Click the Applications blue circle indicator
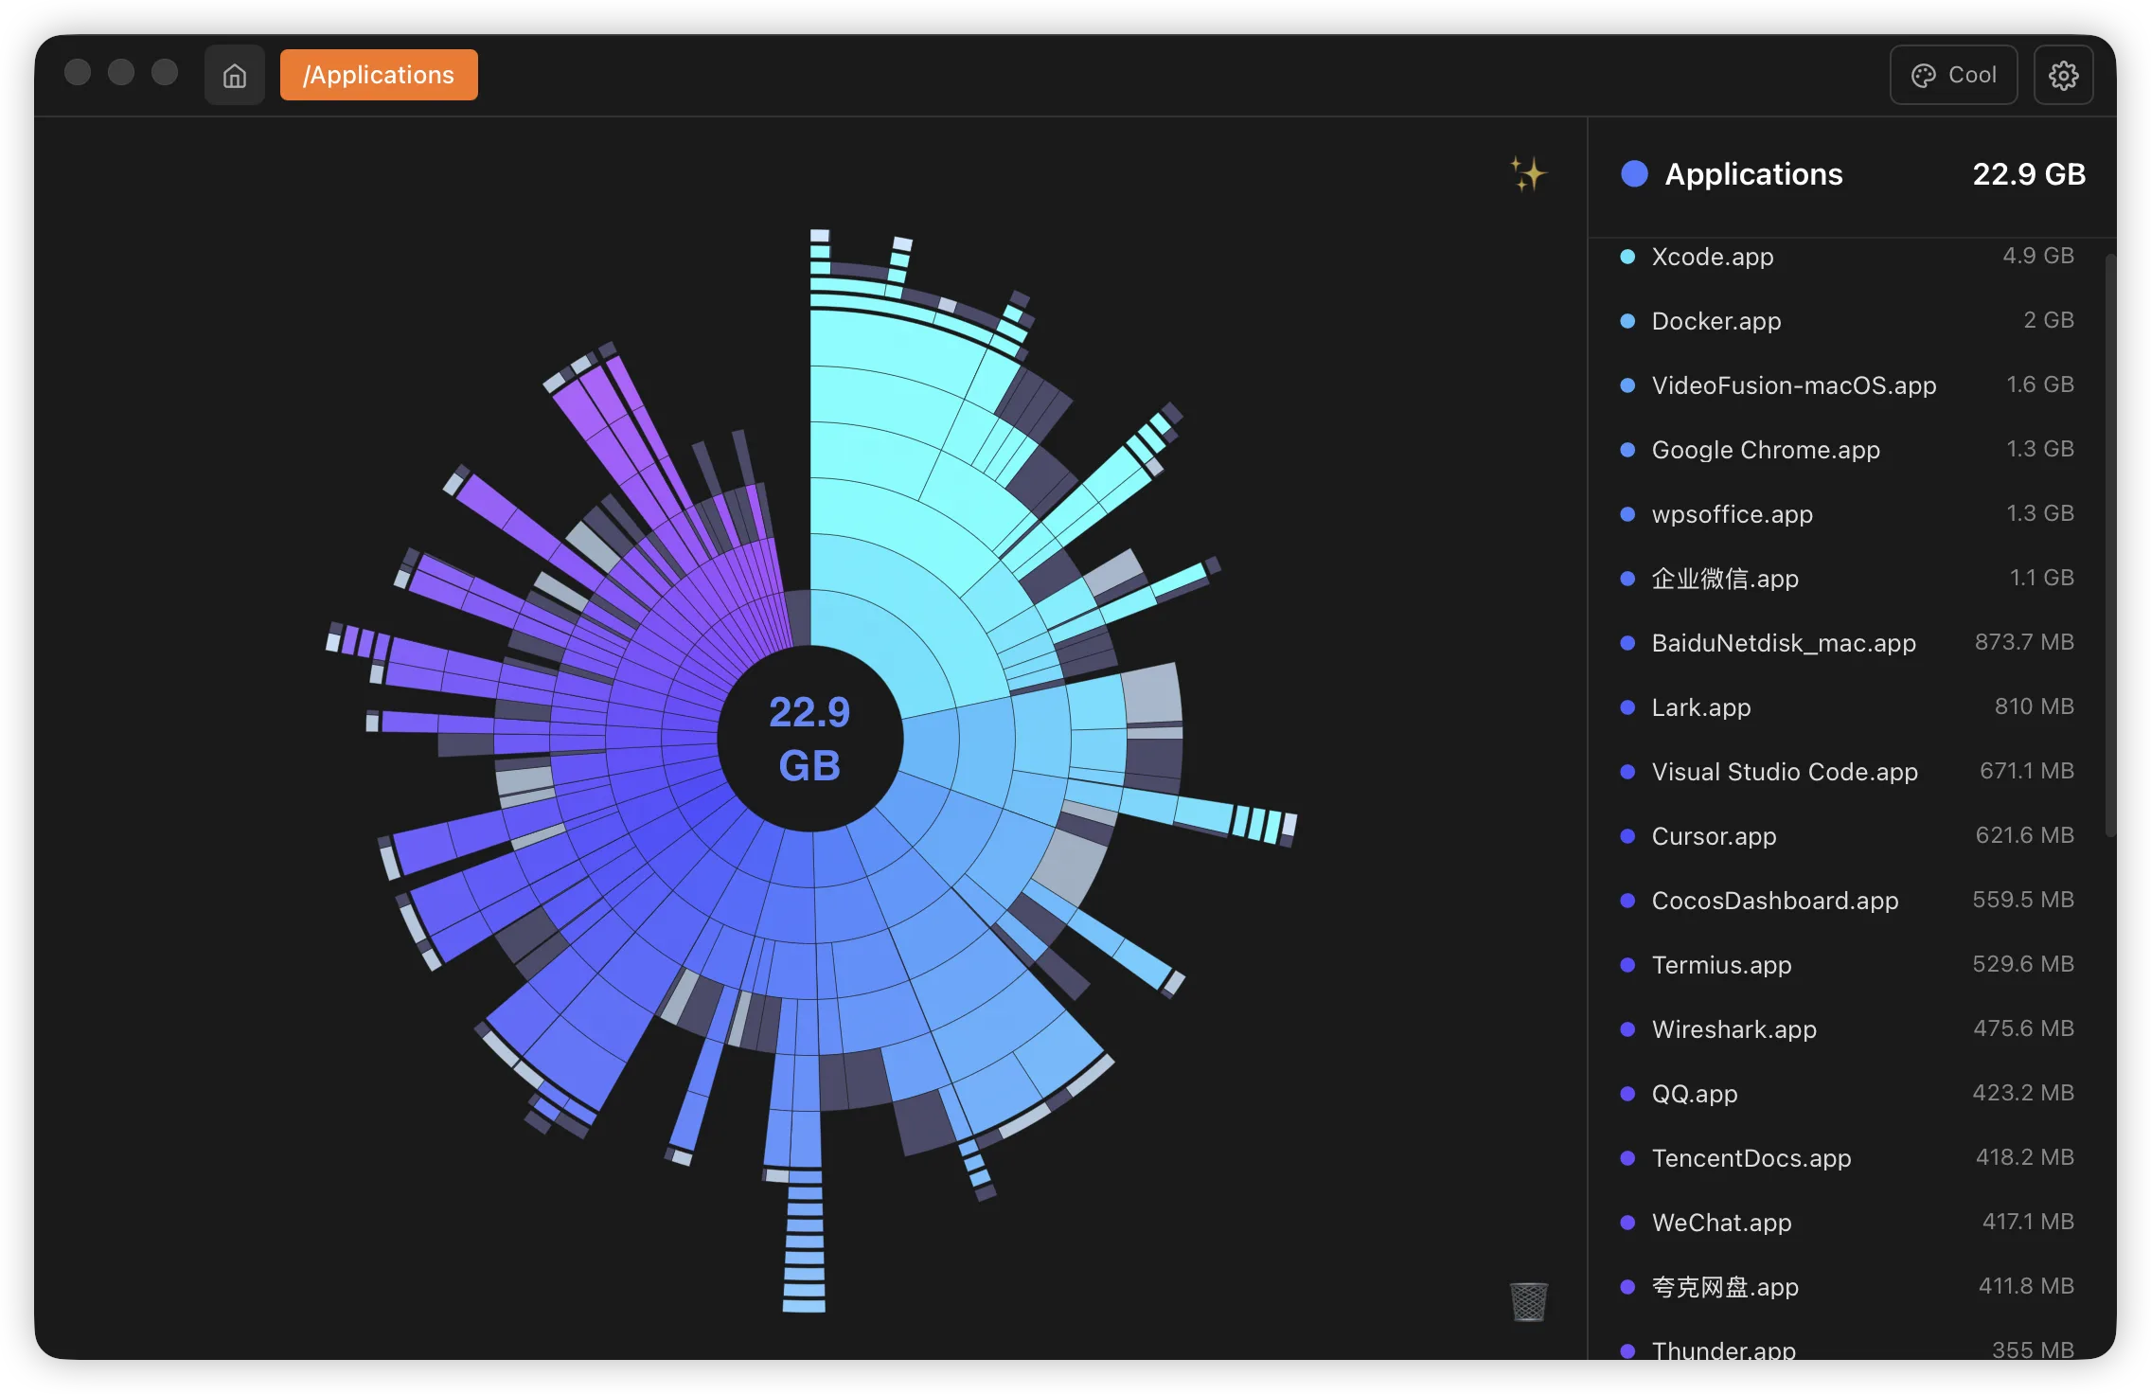 [x=1634, y=174]
